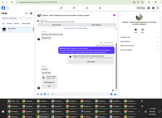
Task: Click listing house thumbnail in right panel
Action: pyautogui.click(x=139, y=17)
